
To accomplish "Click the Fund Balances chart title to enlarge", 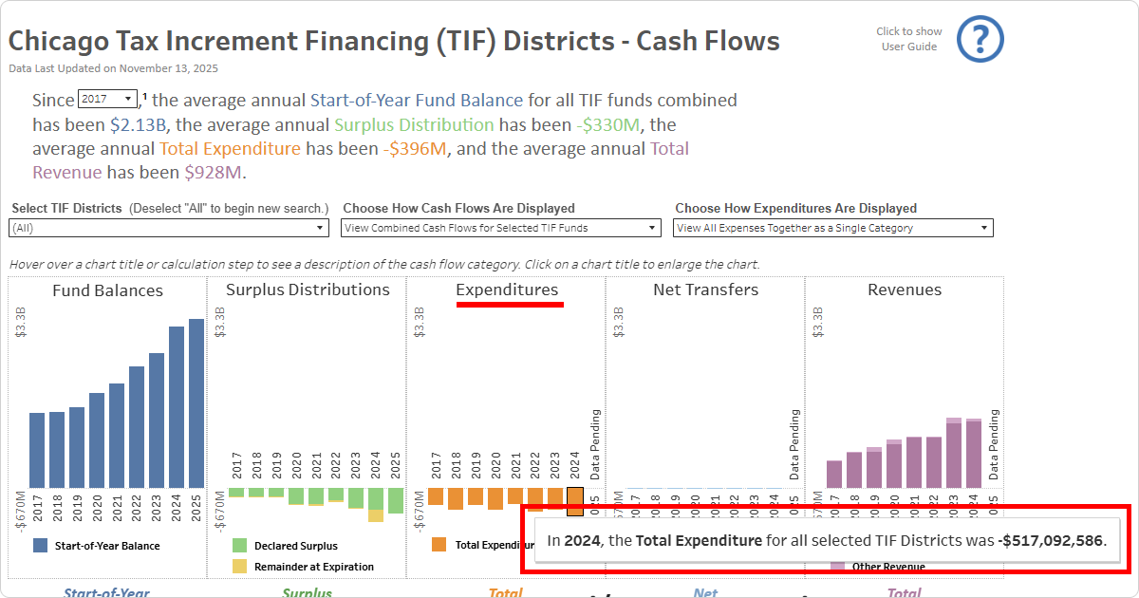I will tap(107, 290).
